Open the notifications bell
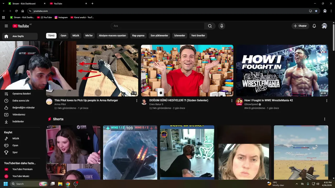Screen dimensions: 335x188 click(x=314, y=26)
